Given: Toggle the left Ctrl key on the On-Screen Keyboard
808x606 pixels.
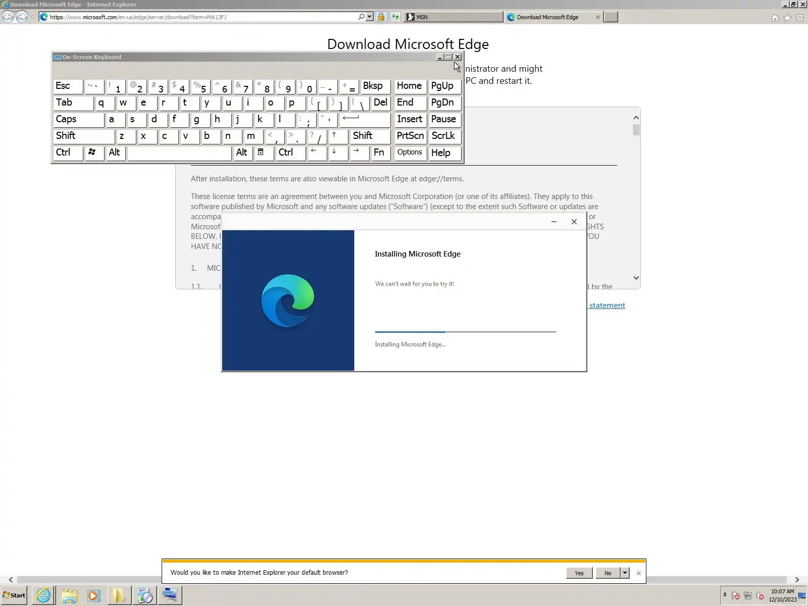Looking at the screenshot, I should (68, 153).
